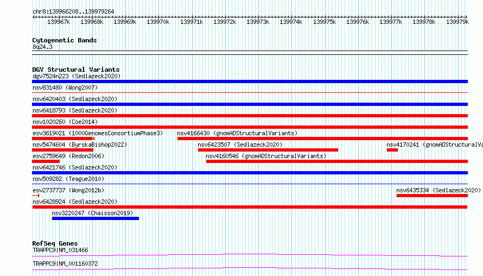Click the red bar under nsv5474604
The height and width of the screenshot is (276, 483).
[x=62, y=150]
